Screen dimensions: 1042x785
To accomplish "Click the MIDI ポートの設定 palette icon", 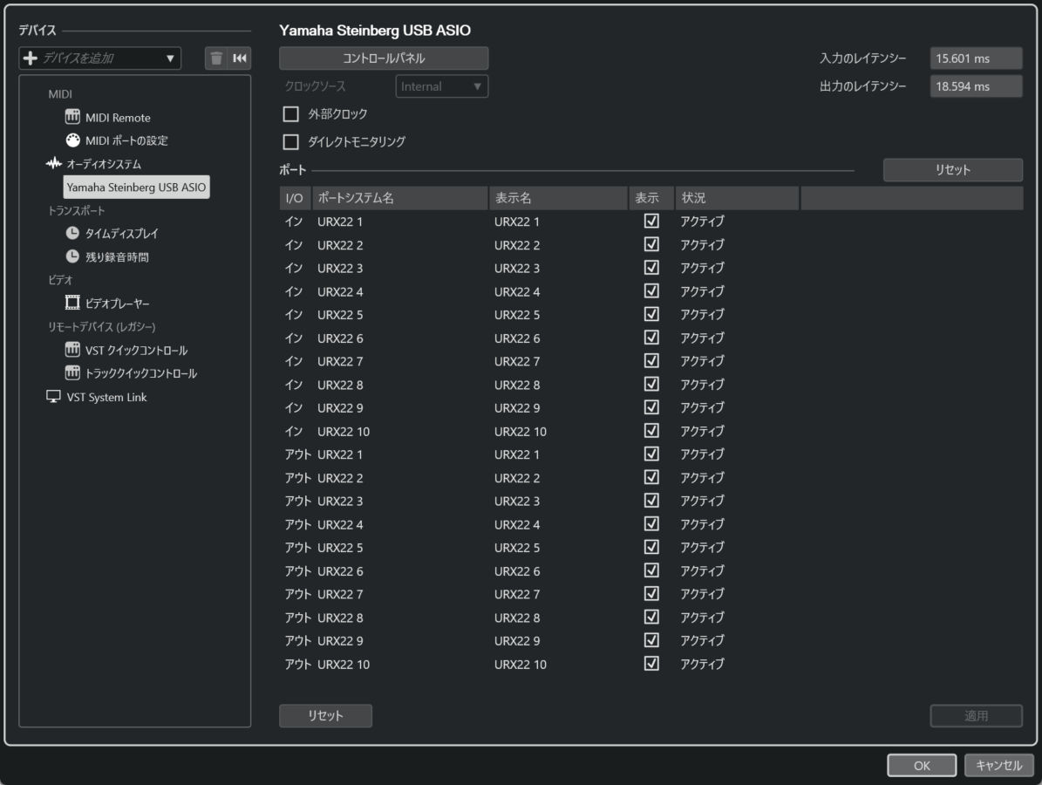I will 72,140.
